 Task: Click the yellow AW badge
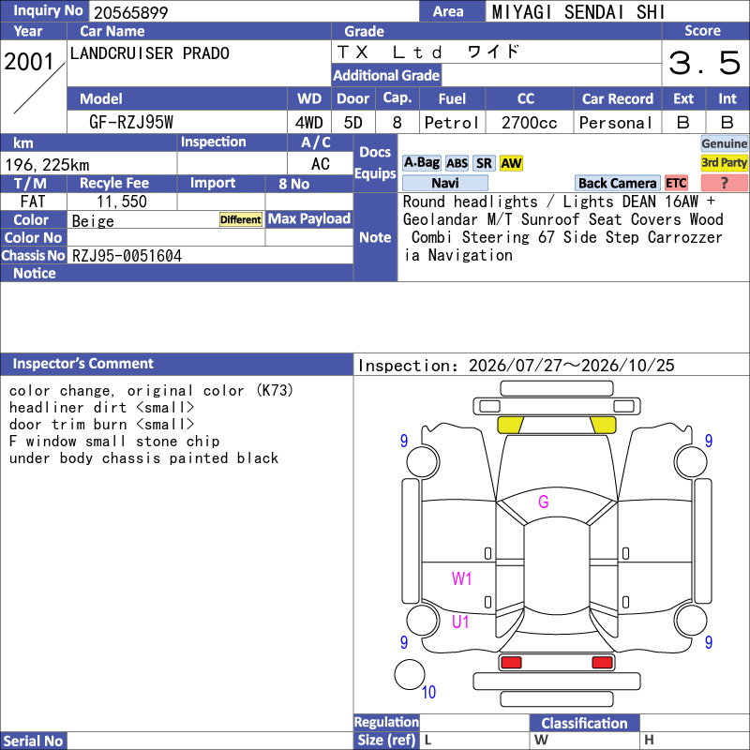511,163
